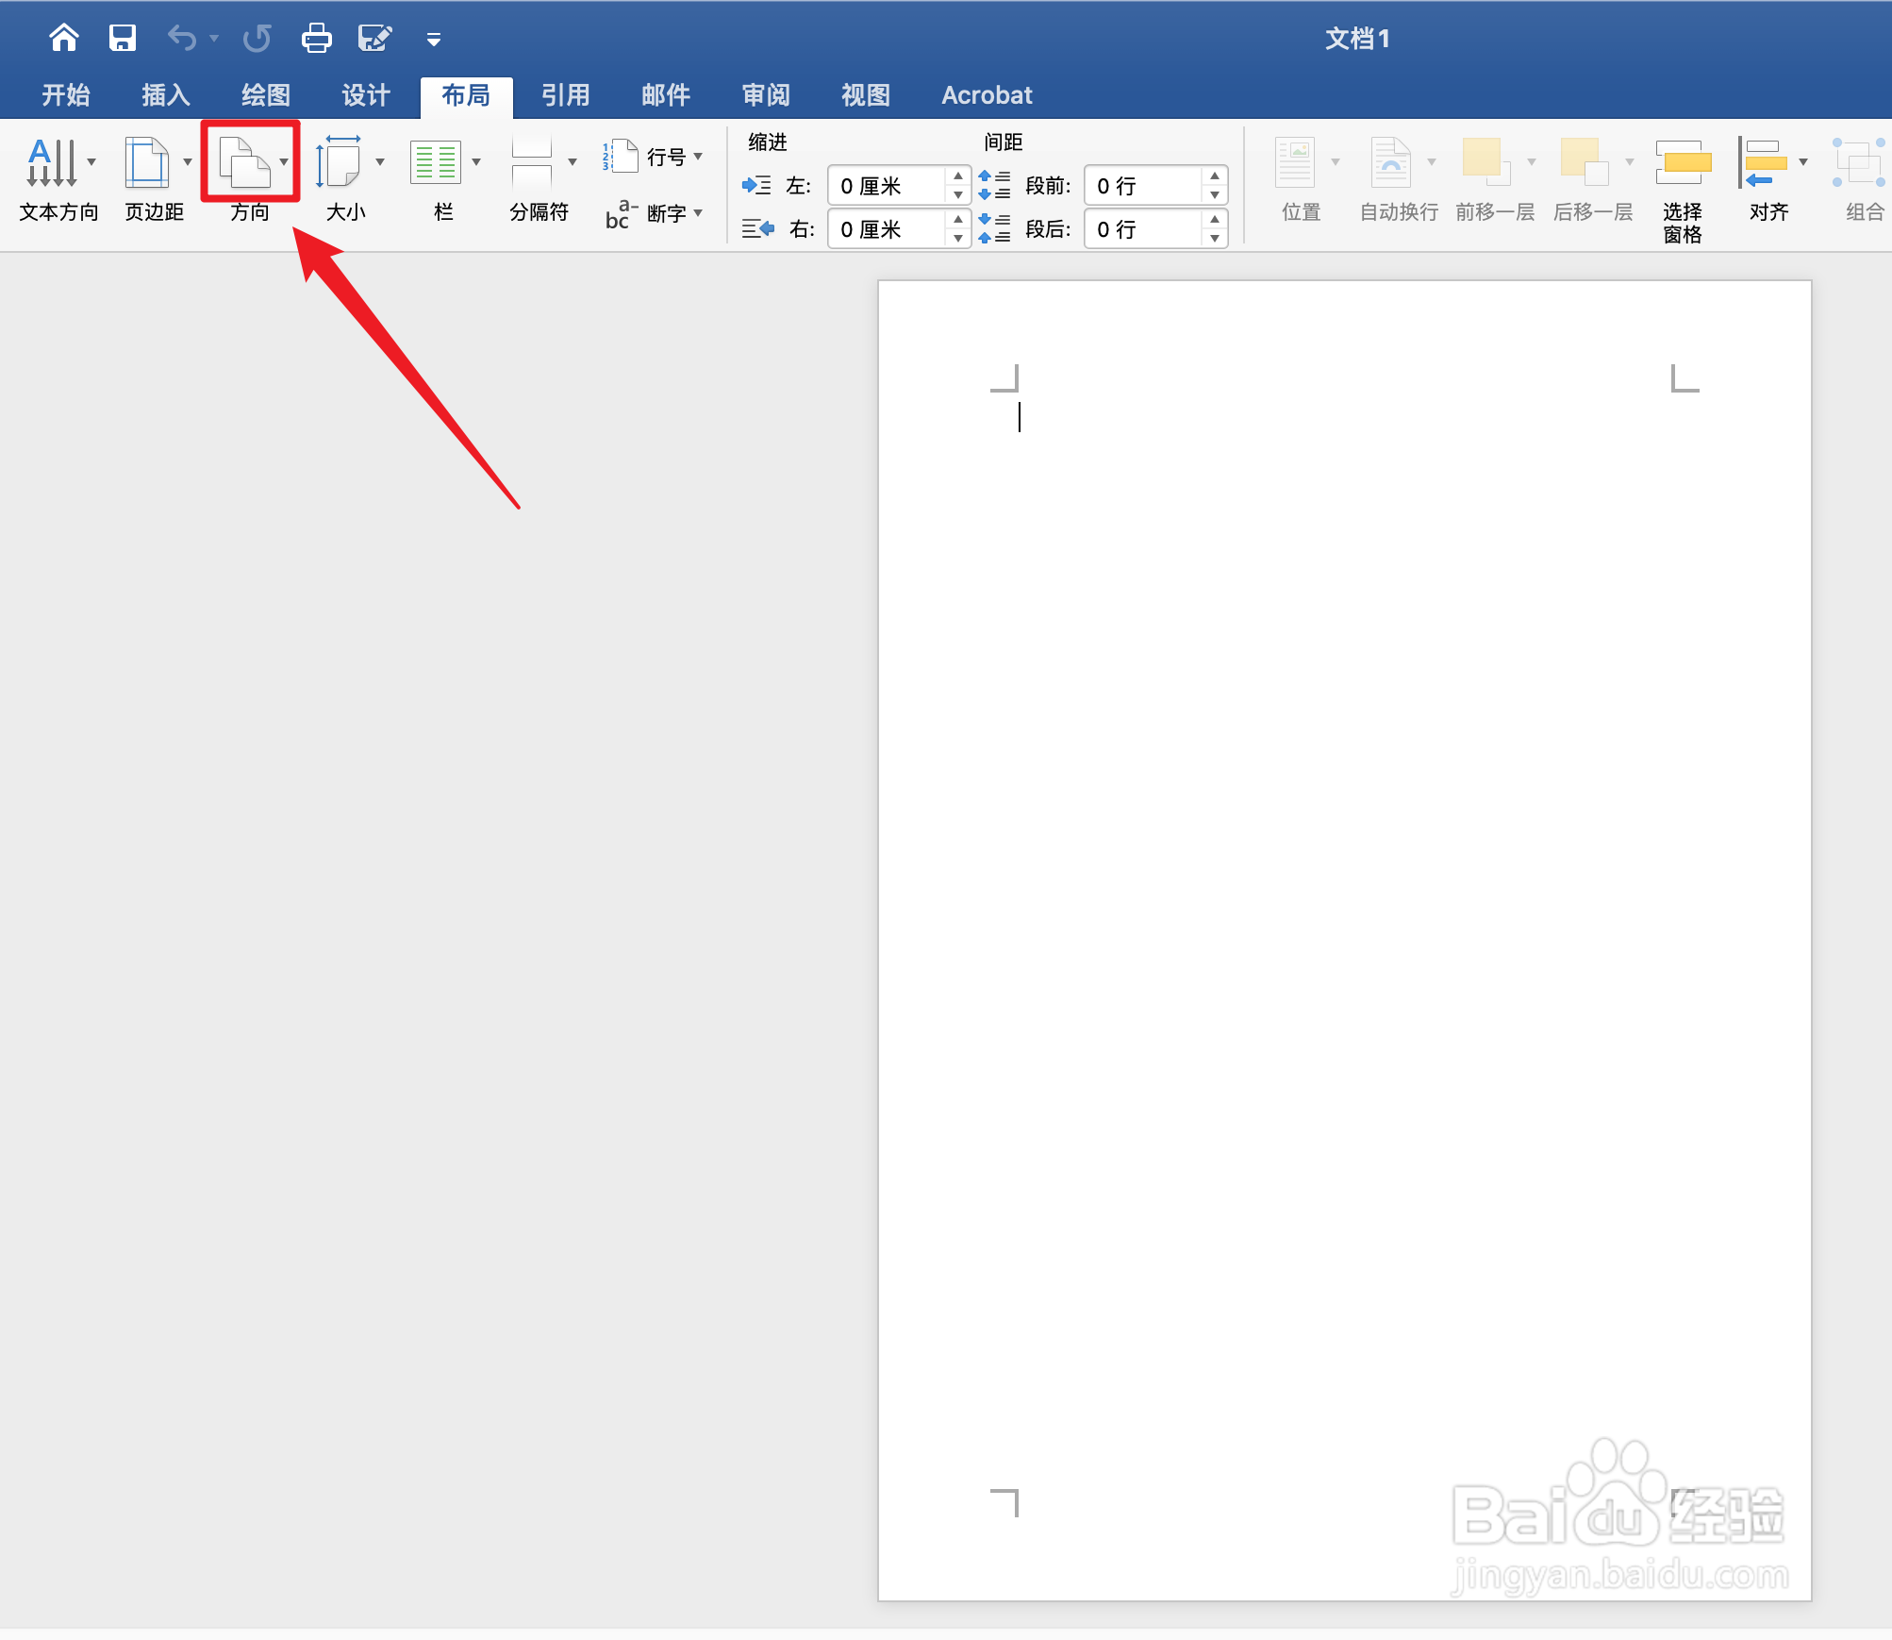1892x1640 pixels.
Task: Click the Print icon in quick toolbar
Action: 316,38
